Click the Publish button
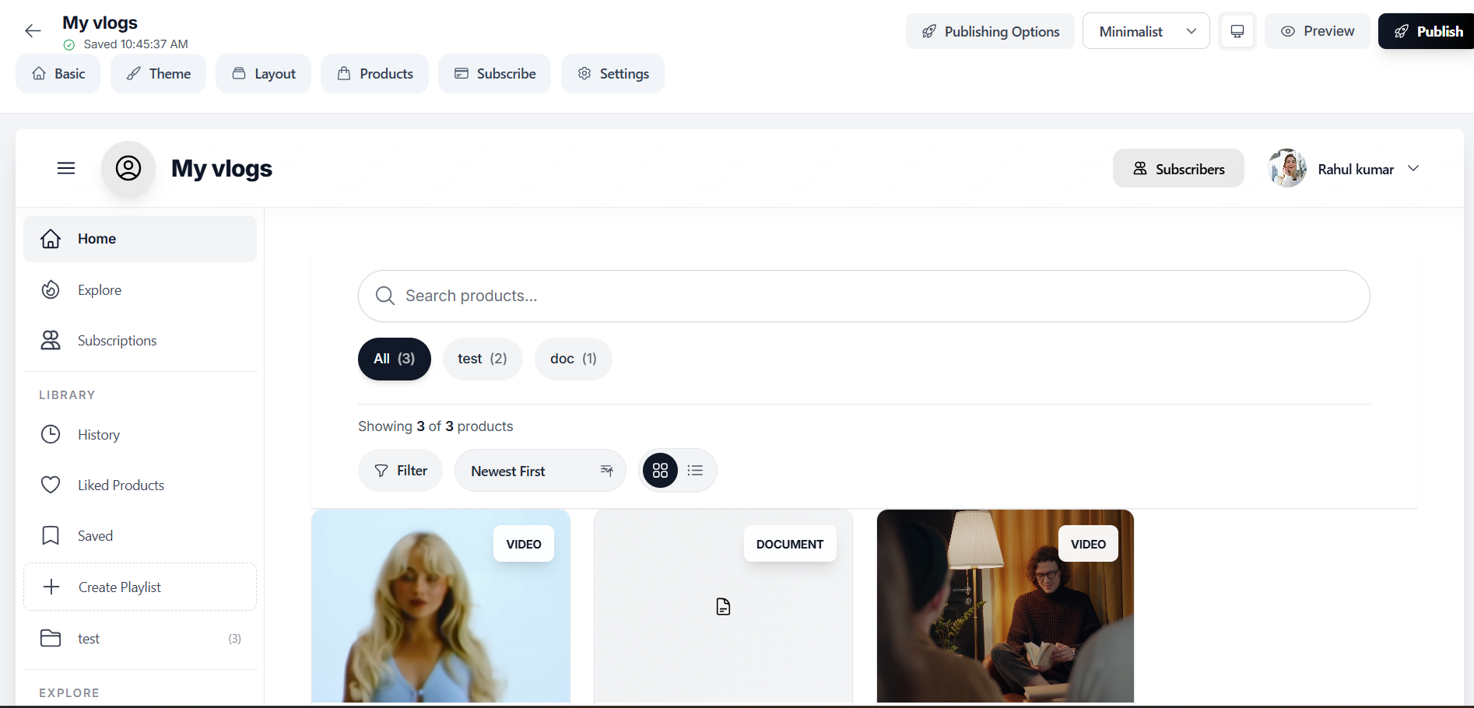The height and width of the screenshot is (708, 1474). 1432,30
